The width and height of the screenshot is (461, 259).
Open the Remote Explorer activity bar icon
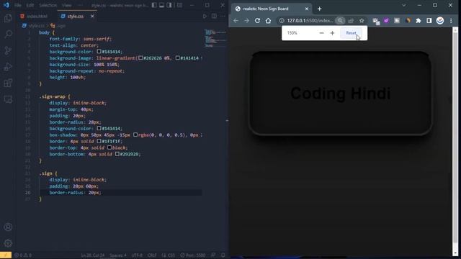(8, 99)
